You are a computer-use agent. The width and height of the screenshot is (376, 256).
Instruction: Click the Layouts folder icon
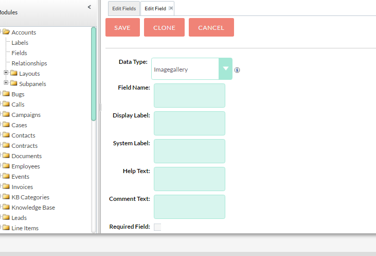14,73
